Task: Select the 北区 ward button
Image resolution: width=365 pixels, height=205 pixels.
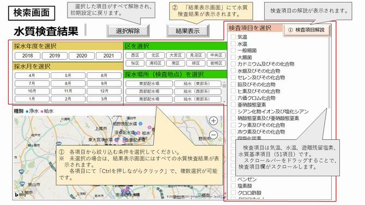Action: click(155, 55)
